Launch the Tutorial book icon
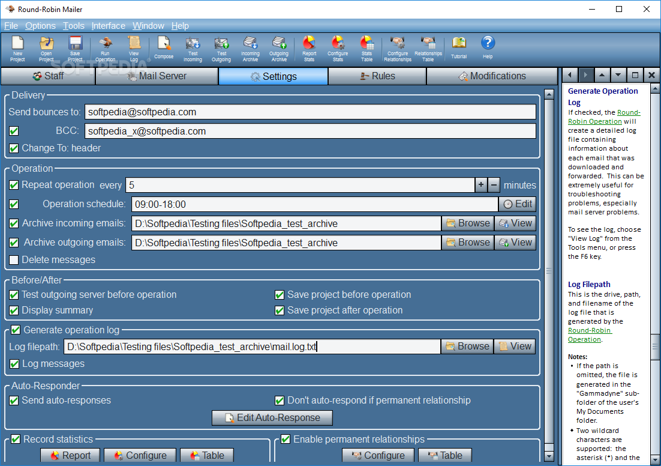 459,47
